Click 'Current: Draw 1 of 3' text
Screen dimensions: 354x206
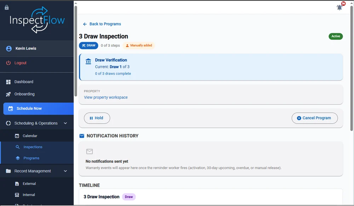(112, 67)
